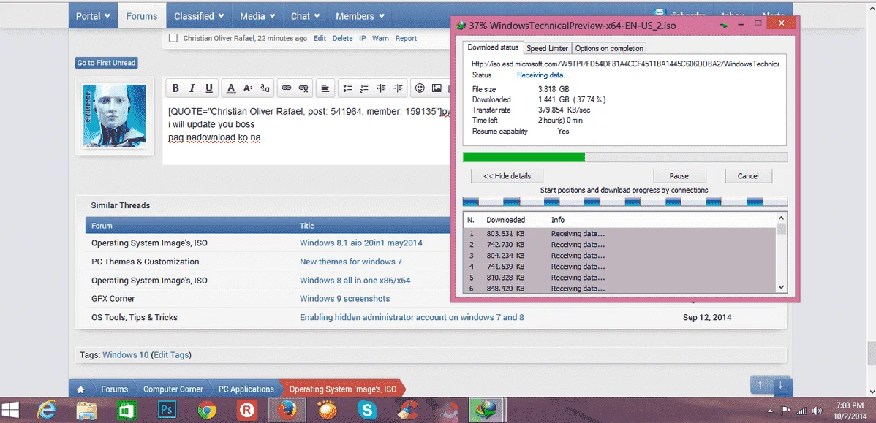Viewport: 876px width, 423px height.
Task: Click the Report link on the post
Action: (x=406, y=39)
